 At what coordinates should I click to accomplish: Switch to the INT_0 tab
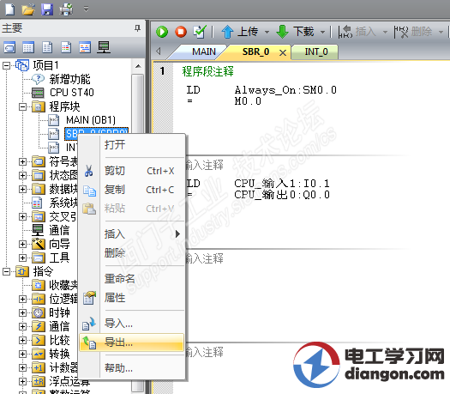(x=316, y=52)
